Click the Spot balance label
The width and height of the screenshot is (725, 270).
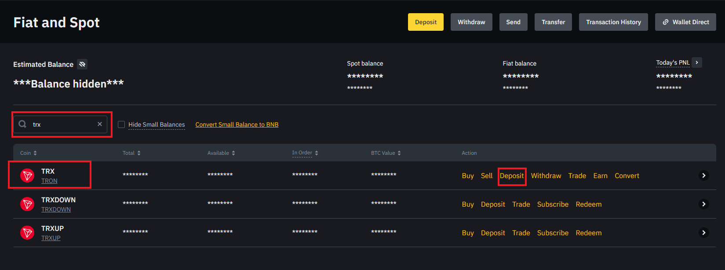365,63
